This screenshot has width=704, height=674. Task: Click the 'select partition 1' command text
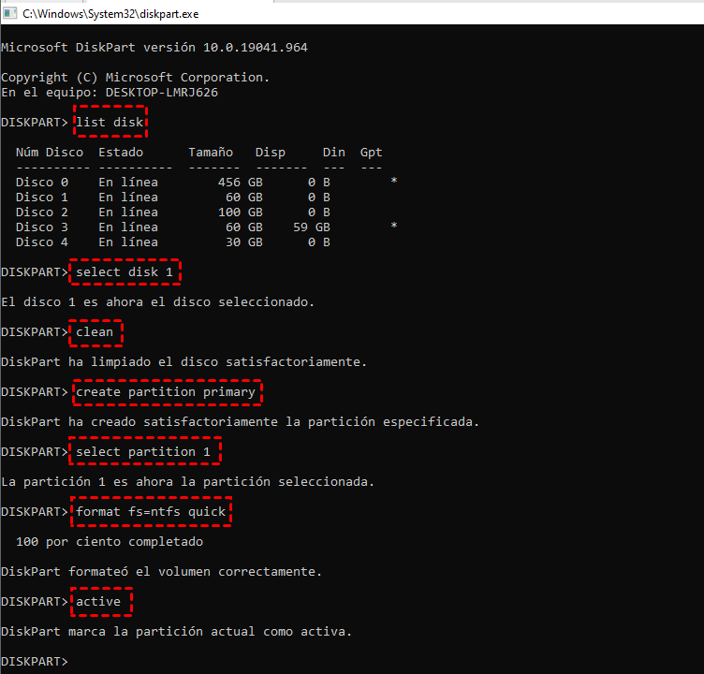[x=143, y=452]
